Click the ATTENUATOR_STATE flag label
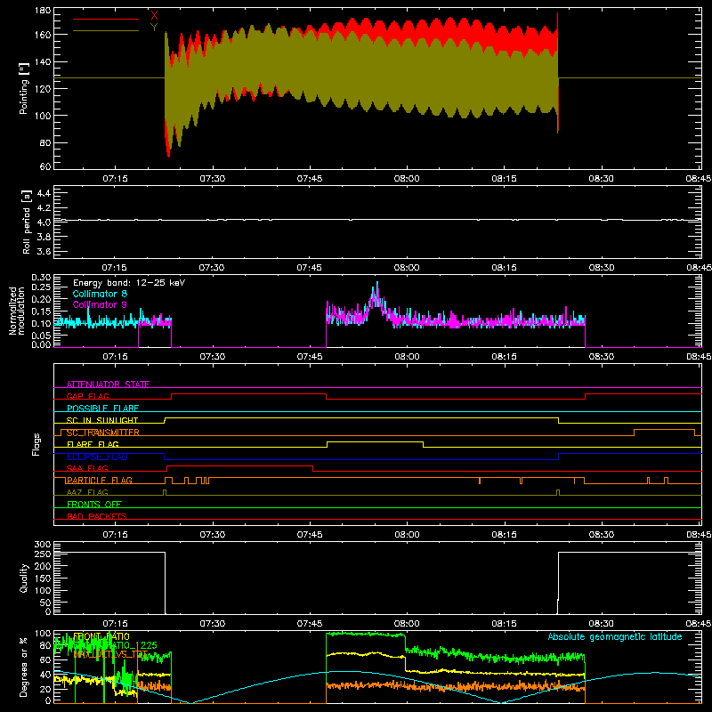 (x=108, y=384)
